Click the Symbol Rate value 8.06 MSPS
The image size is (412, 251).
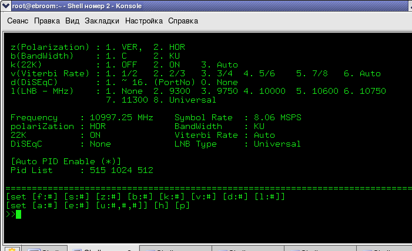(277, 117)
